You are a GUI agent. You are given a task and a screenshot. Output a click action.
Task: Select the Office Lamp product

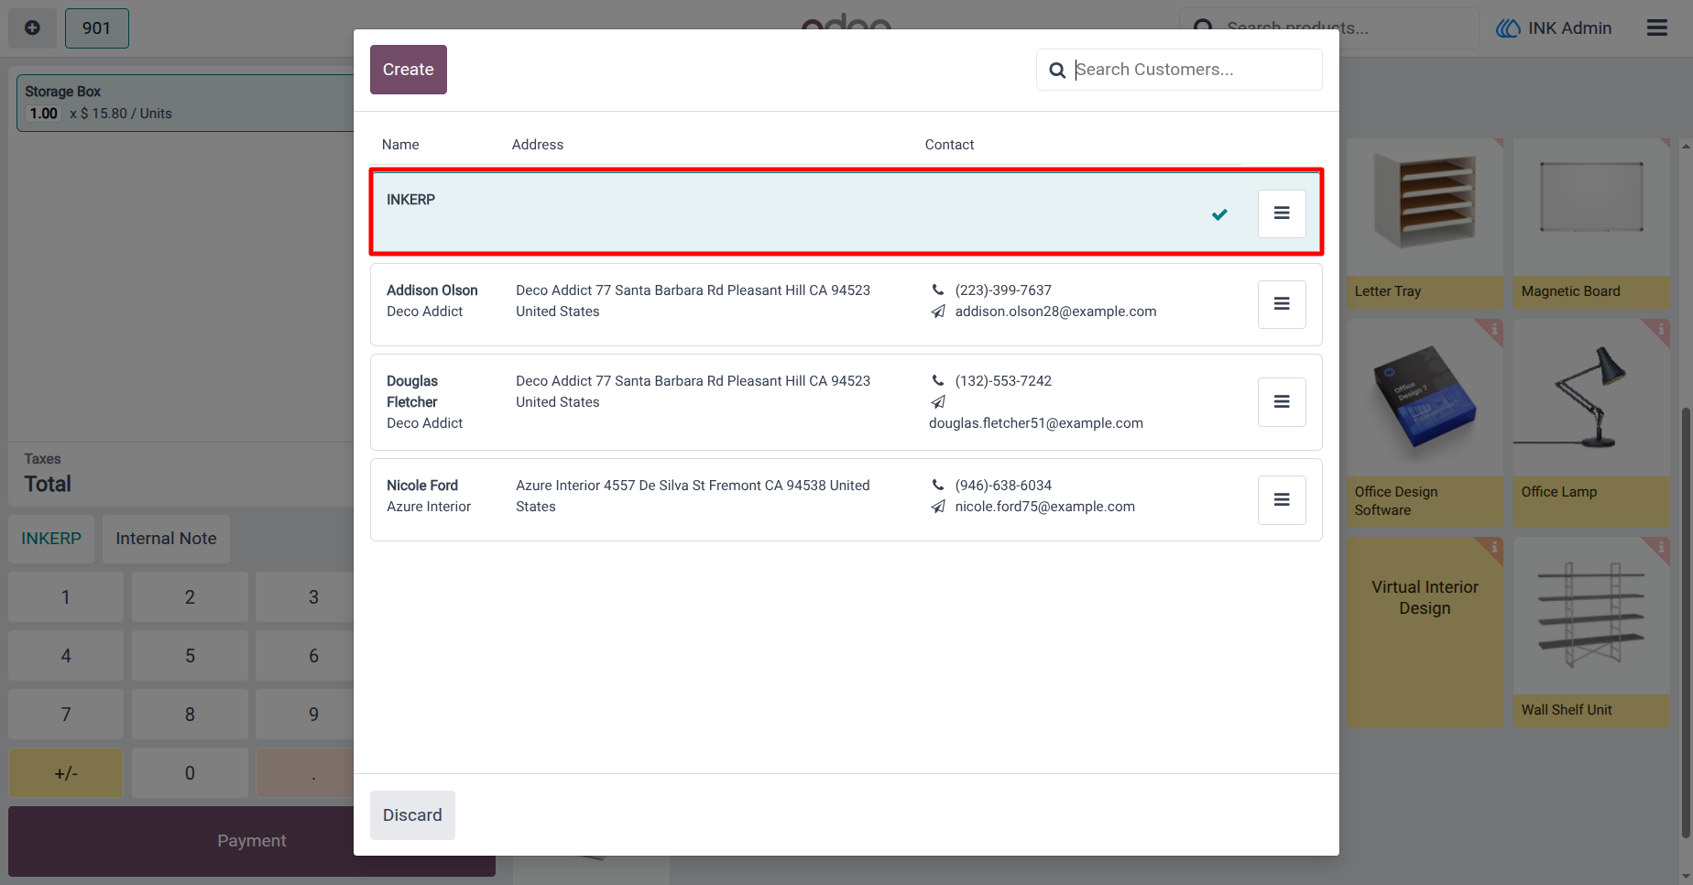(x=1591, y=422)
